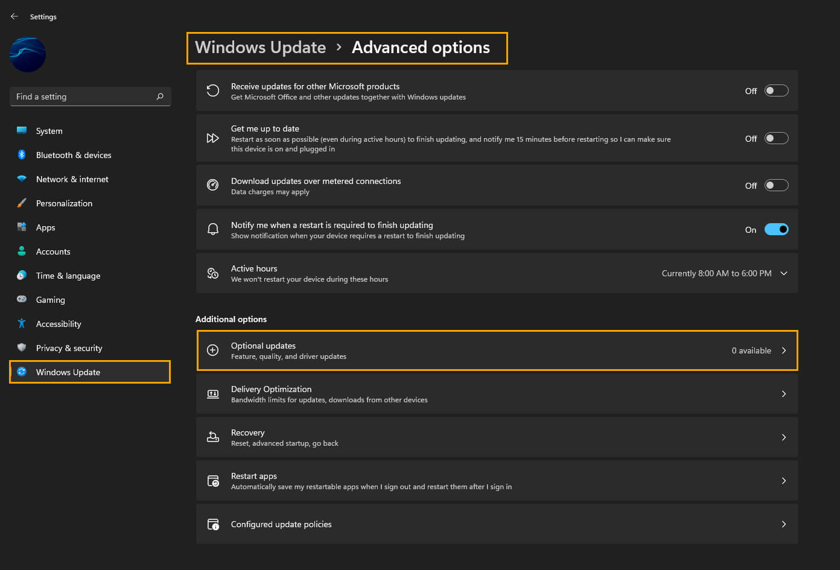Open Recovery chevron arrow
Image resolution: width=840 pixels, height=570 pixels.
coord(784,437)
